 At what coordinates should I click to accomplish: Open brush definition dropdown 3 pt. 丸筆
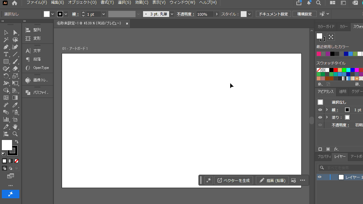[172, 14]
